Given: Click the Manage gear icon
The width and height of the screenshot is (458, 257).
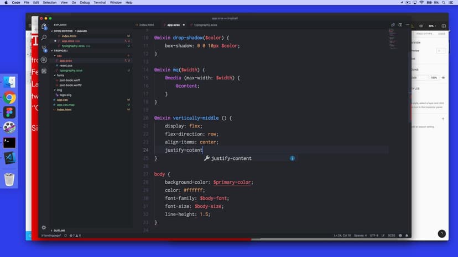Looking at the screenshot, I should coord(44,227).
